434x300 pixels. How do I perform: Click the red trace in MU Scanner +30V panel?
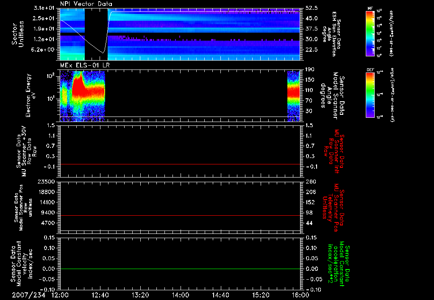click(180, 164)
